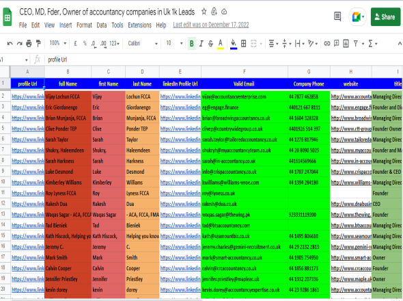Open horizontal align dropdown

point(273,44)
